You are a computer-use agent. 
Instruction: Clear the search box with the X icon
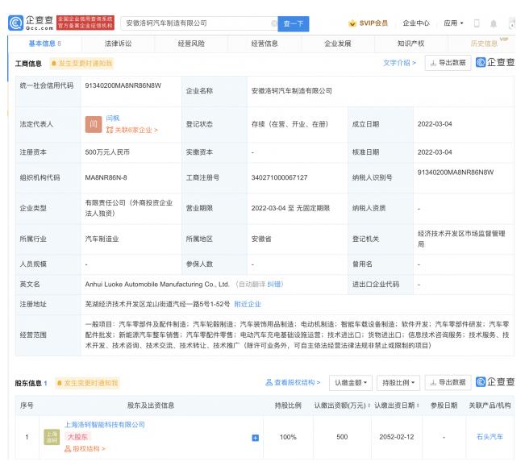point(273,23)
